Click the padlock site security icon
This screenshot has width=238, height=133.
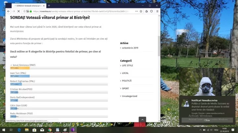[x=30, y=11]
